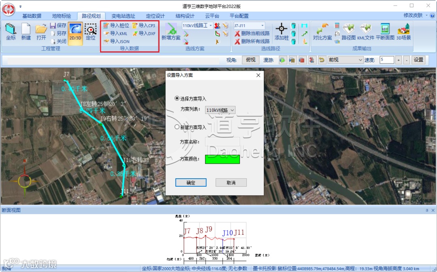
Task: Click the compass navigation widget on map
Action: coord(25,181)
